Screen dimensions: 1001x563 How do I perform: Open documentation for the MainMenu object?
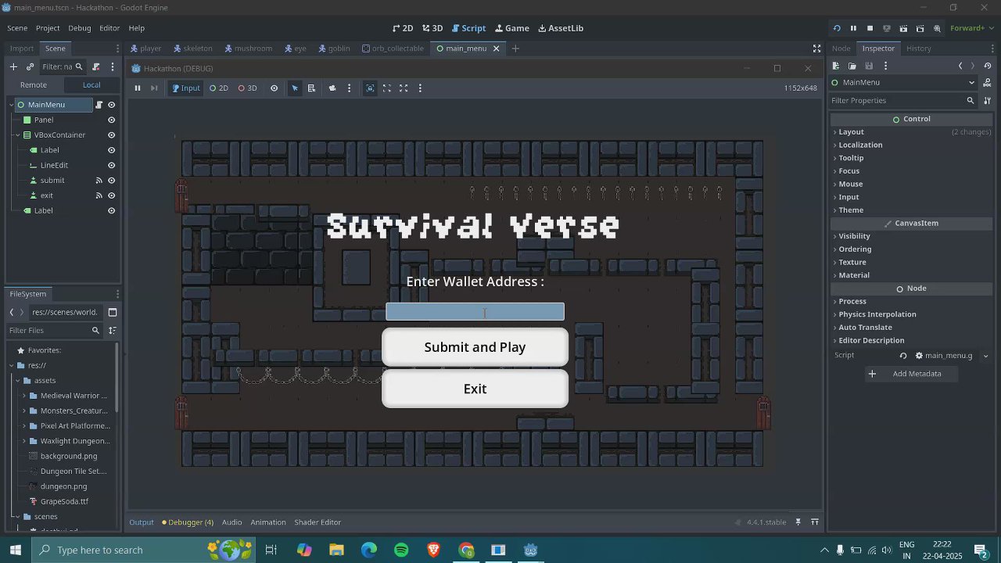987,82
